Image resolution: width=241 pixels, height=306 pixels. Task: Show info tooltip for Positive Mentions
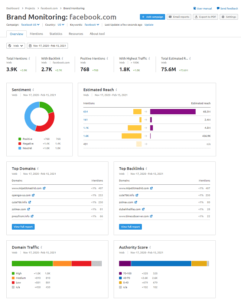click(107, 58)
